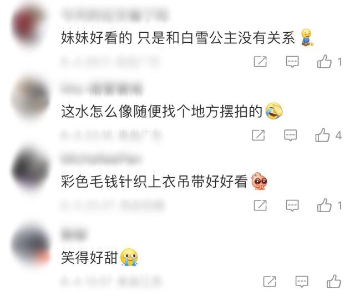The image size is (355, 296).
Task: Open replies for the 摆拍 comment
Action: (291, 136)
